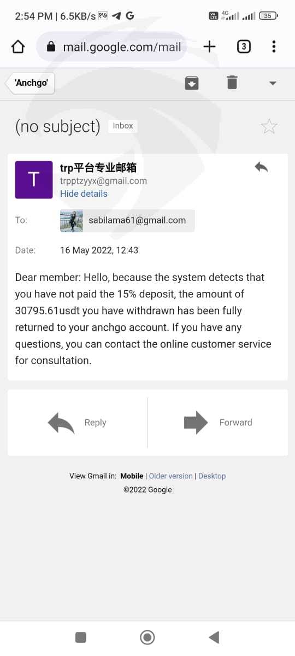Go back to 'Anchgo' label list
Viewport: 295px width, 656px height.
pyautogui.click(x=30, y=83)
